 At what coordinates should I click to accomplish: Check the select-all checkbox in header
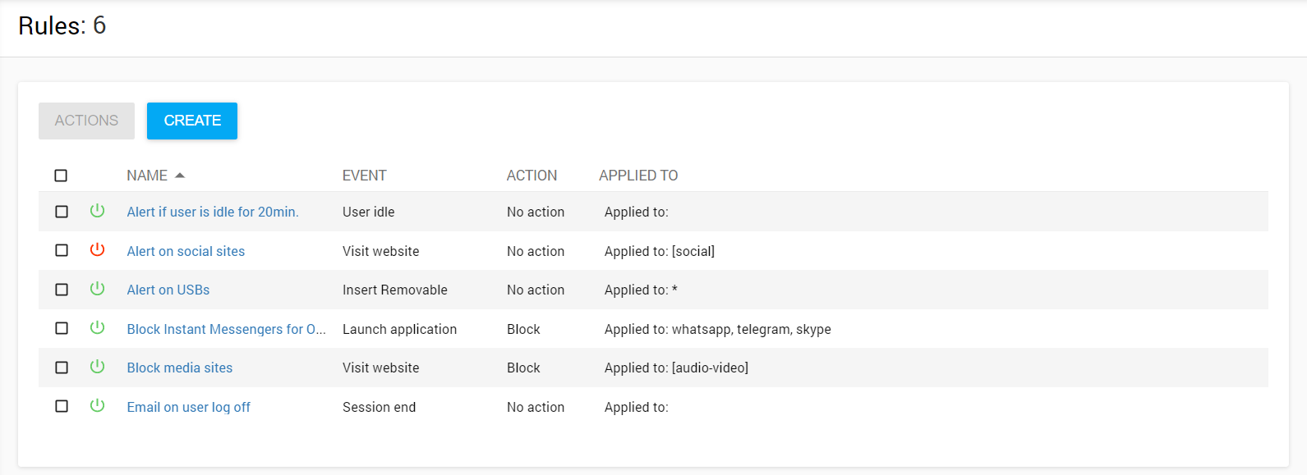pyautogui.click(x=61, y=176)
